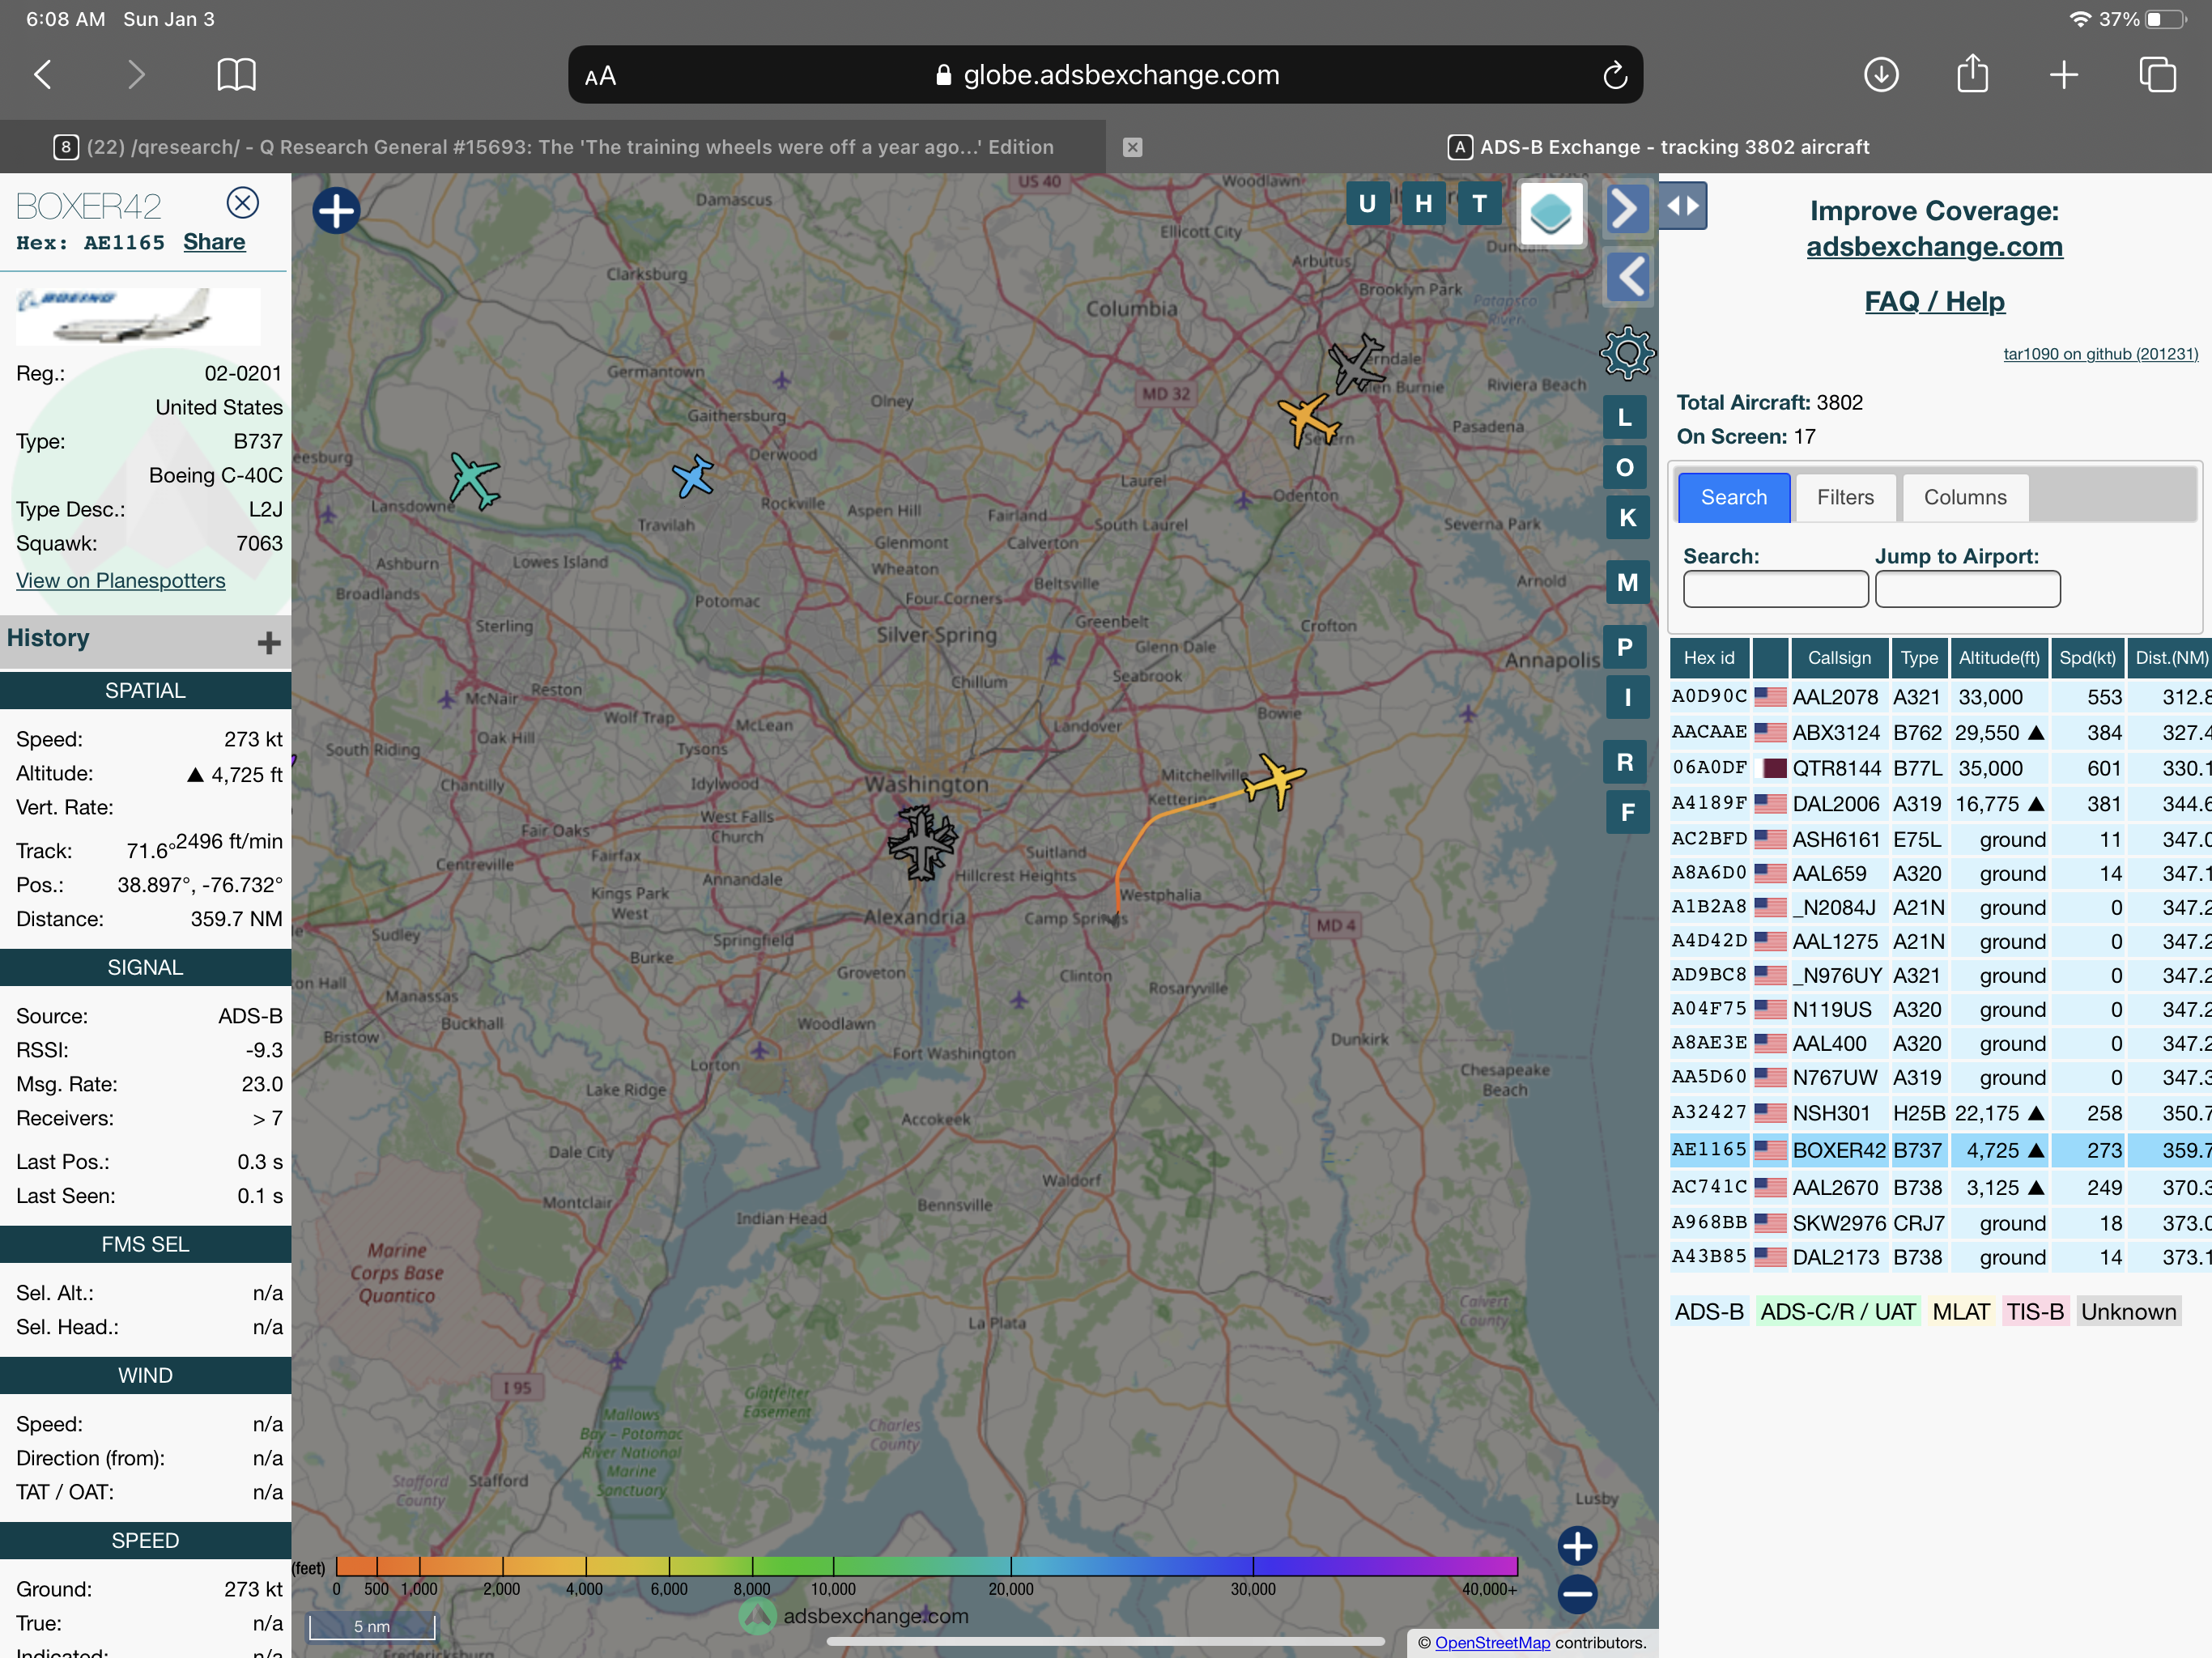Collapse sidebar with the left chevron button
The height and width of the screenshot is (1658, 2212).
[x=1628, y=277]
